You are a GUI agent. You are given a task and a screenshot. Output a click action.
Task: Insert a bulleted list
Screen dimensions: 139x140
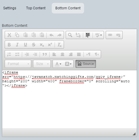(x=17, y=54)
